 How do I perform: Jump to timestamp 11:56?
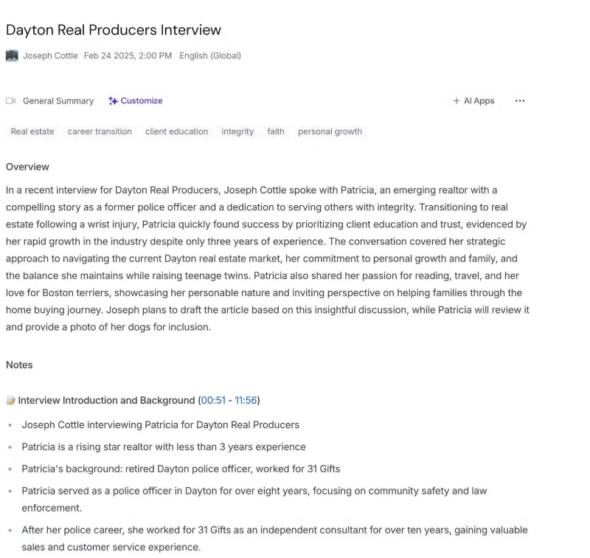click(246, 401)
